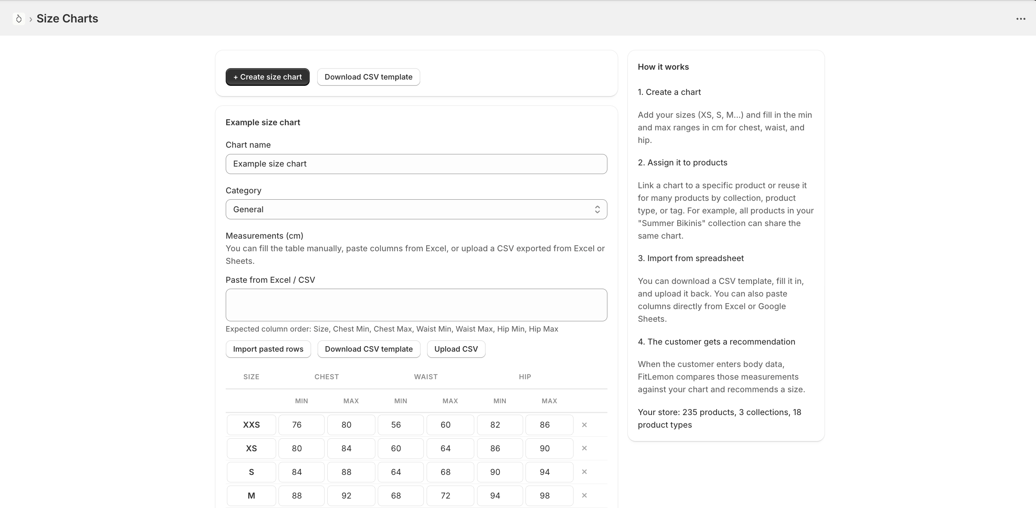Viewport: 1036px width, 508px height.
Task: Edit the M size label cell
Action: [x=251, y=496]
